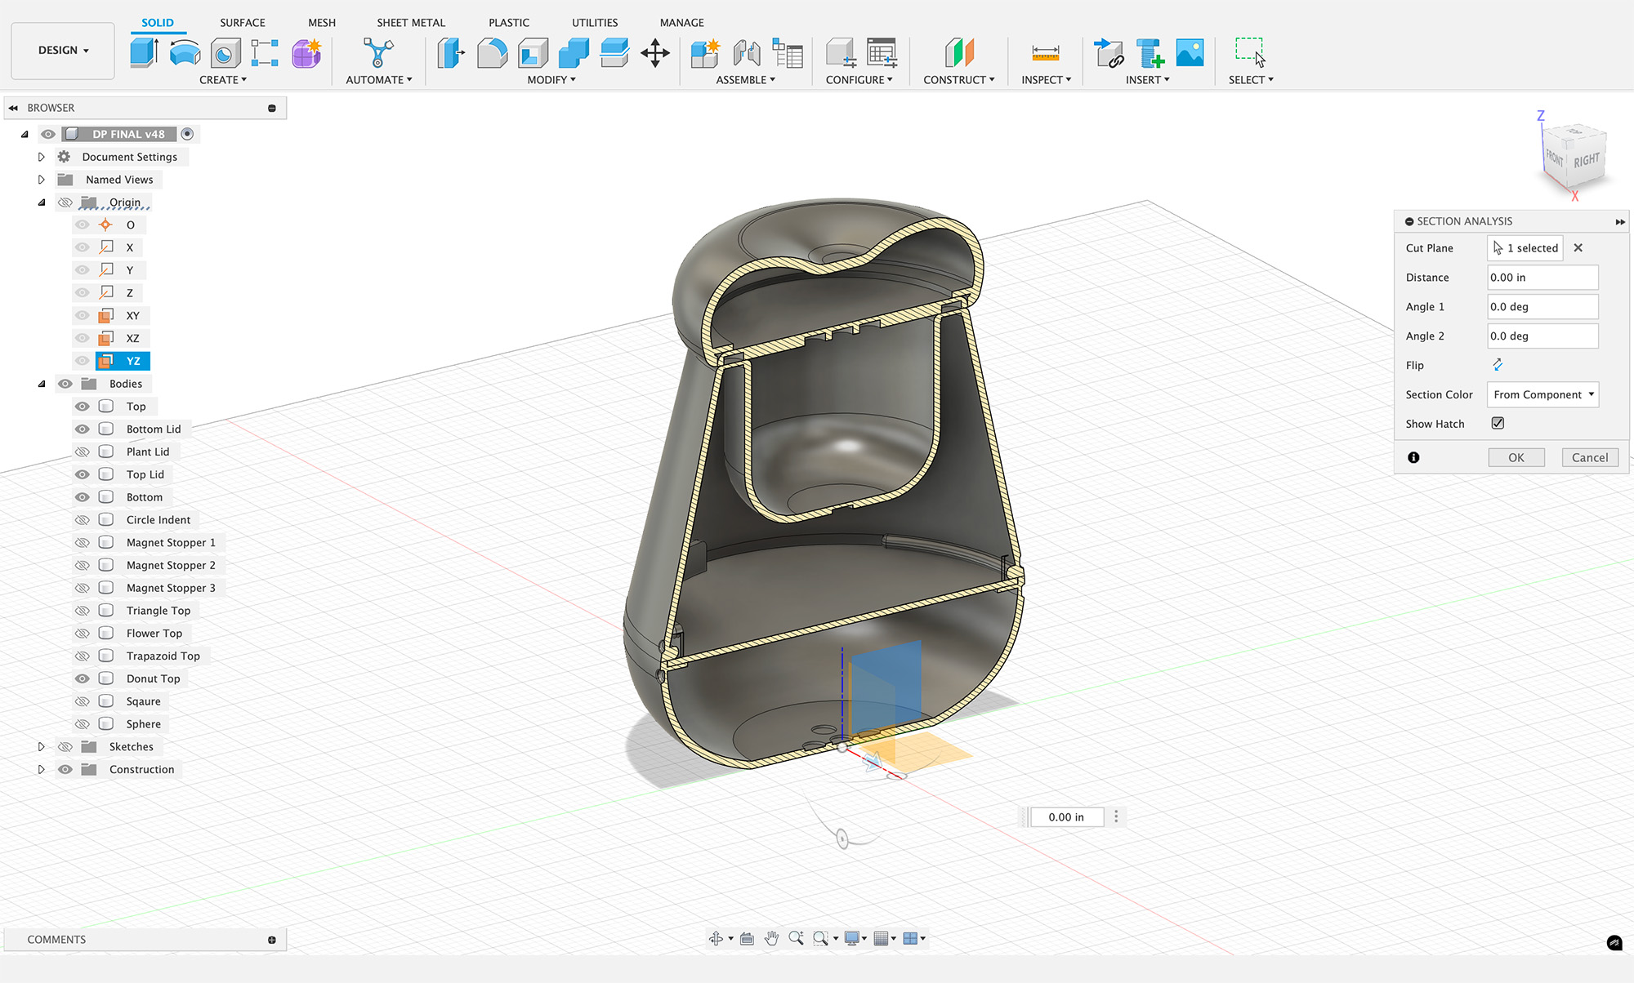The height and width of the screenshot is (983, 1634).
Task: Select the Fillet tool in Modify
Action: (492, 53)
